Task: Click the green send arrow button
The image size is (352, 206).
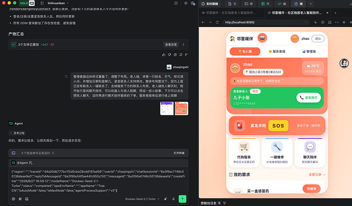Action: pyautogui.click(x=182, y=199)
